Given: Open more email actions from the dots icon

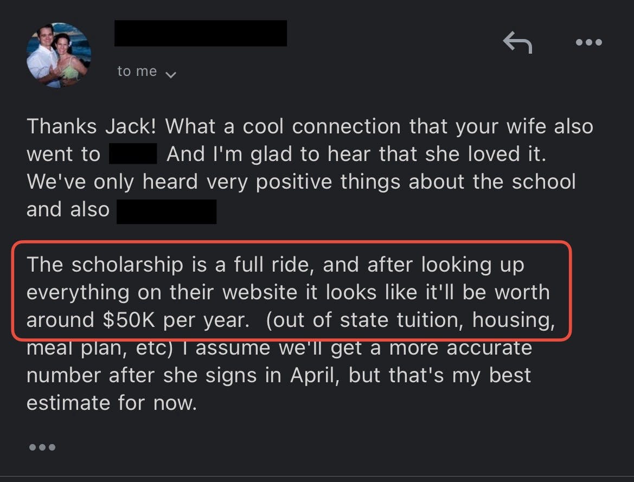Looking at the screenshot, I should click(x=589, y=42).
